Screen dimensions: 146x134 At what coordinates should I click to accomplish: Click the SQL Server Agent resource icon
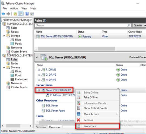pos(43,110)
